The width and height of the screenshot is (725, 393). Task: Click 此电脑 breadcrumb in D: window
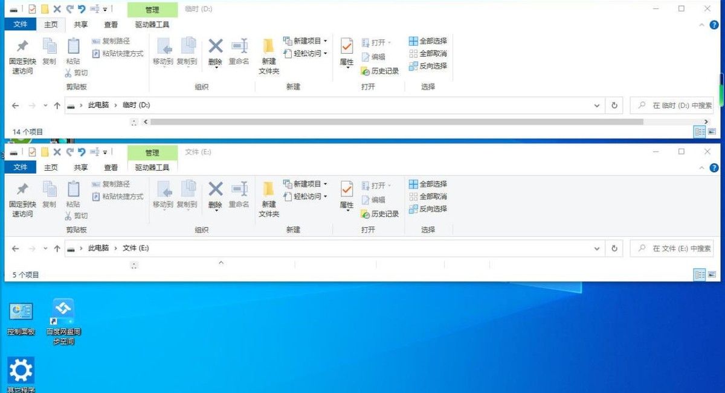coord(98,105)
